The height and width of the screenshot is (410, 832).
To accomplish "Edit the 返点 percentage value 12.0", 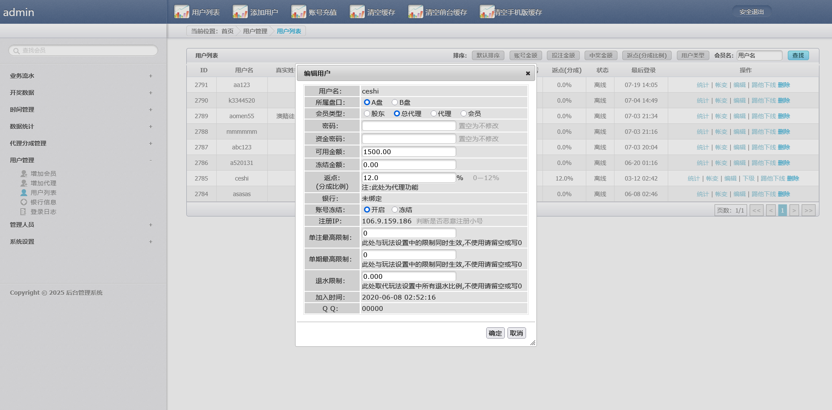I will (409, 177).
